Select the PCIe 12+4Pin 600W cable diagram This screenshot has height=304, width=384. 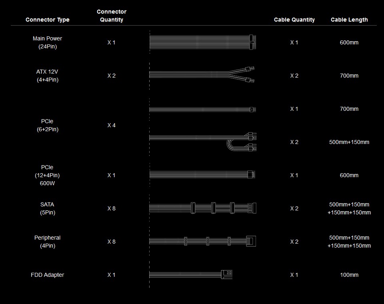(x=202, y=175)
